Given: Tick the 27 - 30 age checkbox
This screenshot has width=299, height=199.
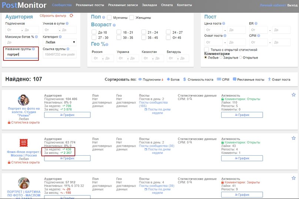Looking at the screenshot, I should pyautogui.click(x=94, y=37).
